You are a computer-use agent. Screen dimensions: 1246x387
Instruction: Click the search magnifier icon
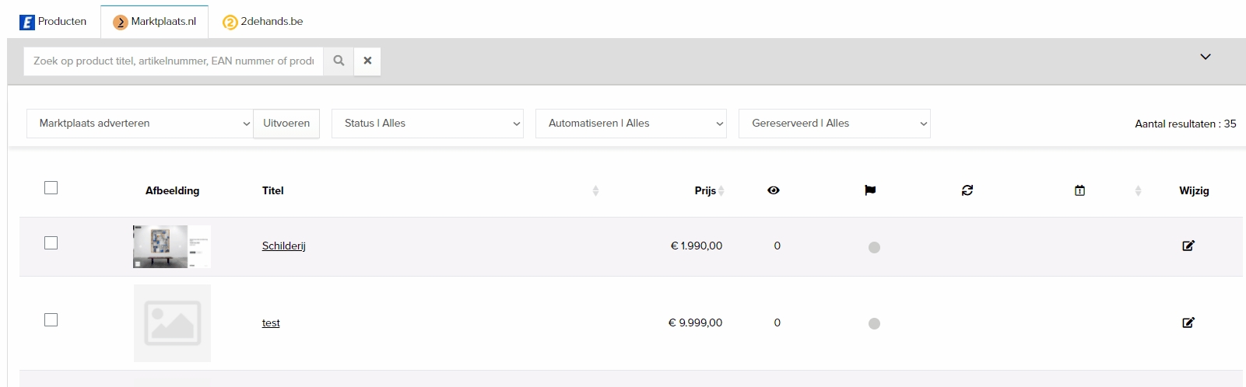point(339,61)
